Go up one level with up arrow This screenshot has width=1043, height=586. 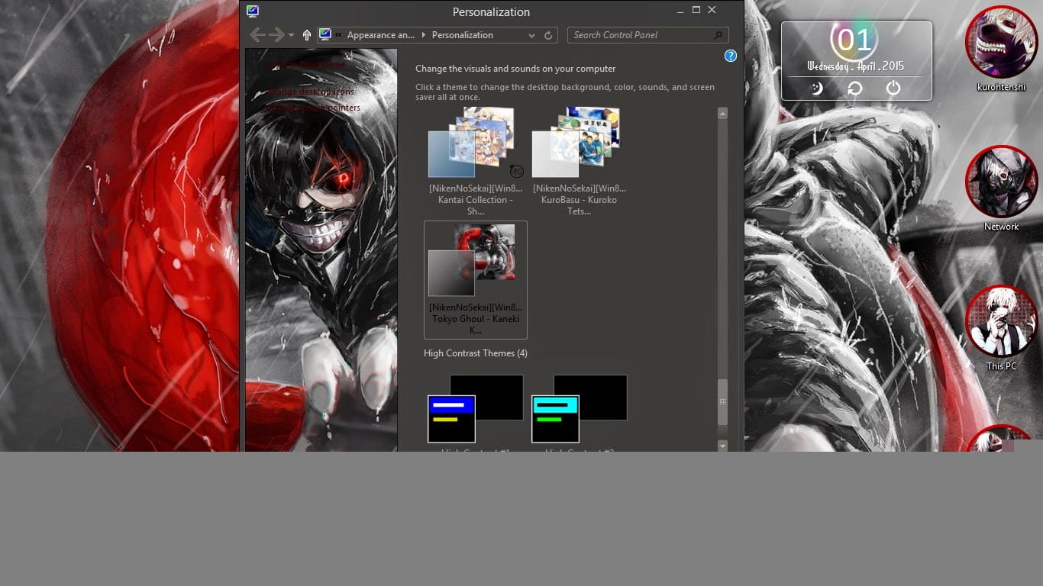pyautogui.click(x=307, y=35)
